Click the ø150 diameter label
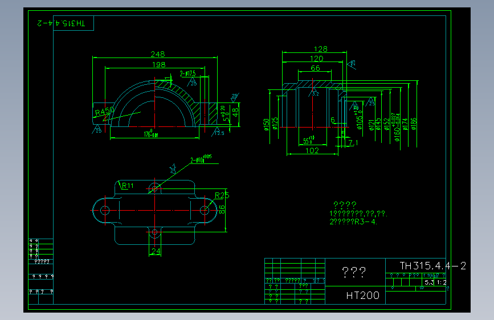Viewport: 494px width, 320px height. 267,124
